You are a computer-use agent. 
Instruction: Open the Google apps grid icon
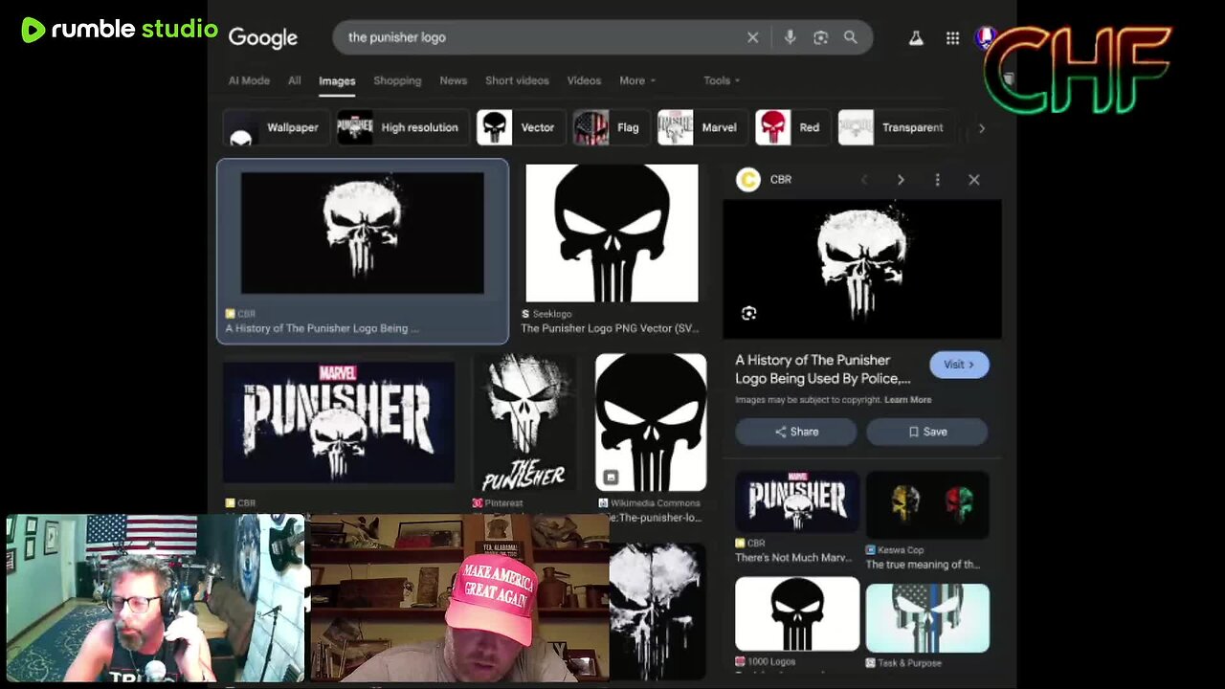coord(952,38)
